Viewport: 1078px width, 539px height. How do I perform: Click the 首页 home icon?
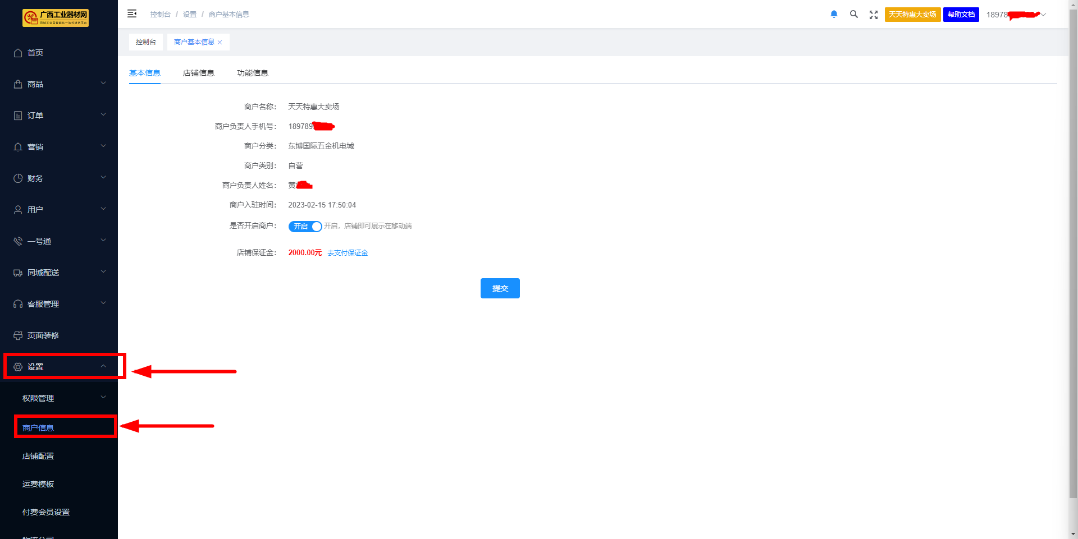coord(18,53)
